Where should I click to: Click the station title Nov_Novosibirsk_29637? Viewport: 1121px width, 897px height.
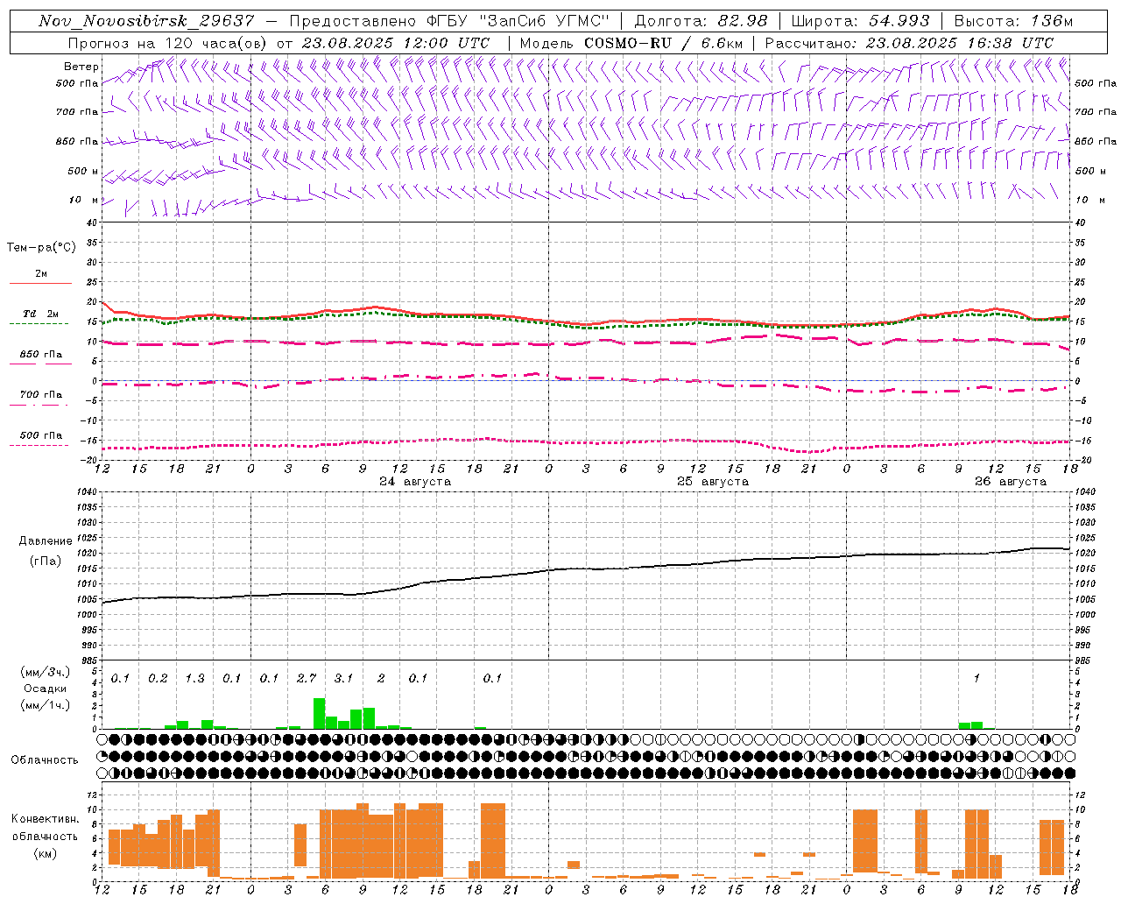(x=146, y=21)
